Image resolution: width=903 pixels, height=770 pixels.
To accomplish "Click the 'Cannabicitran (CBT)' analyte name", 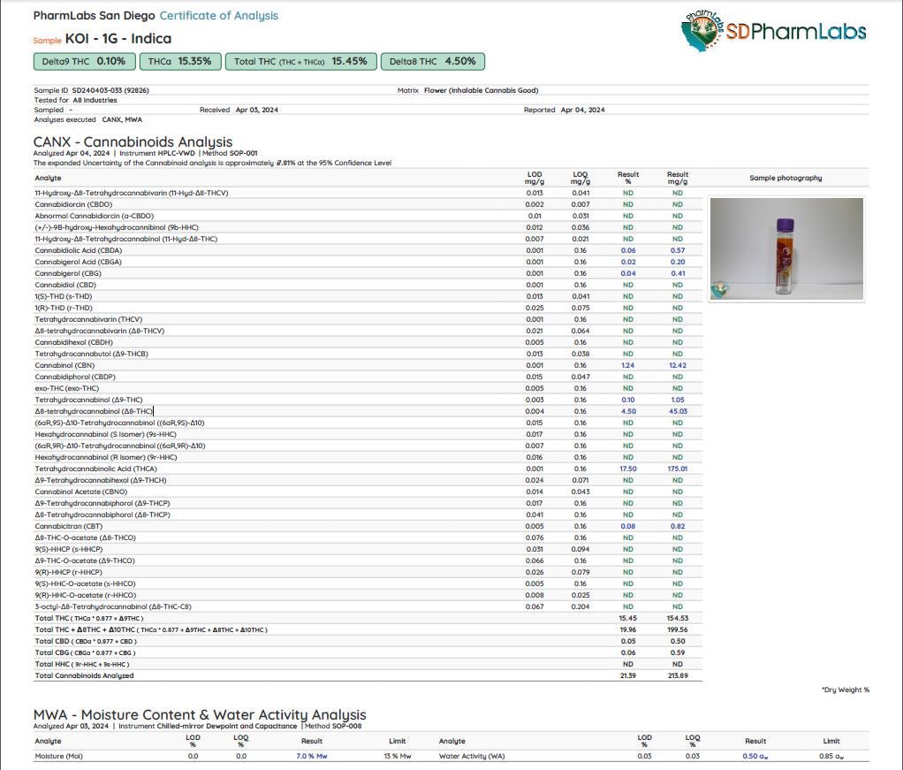I will click(x=69, y=526).
